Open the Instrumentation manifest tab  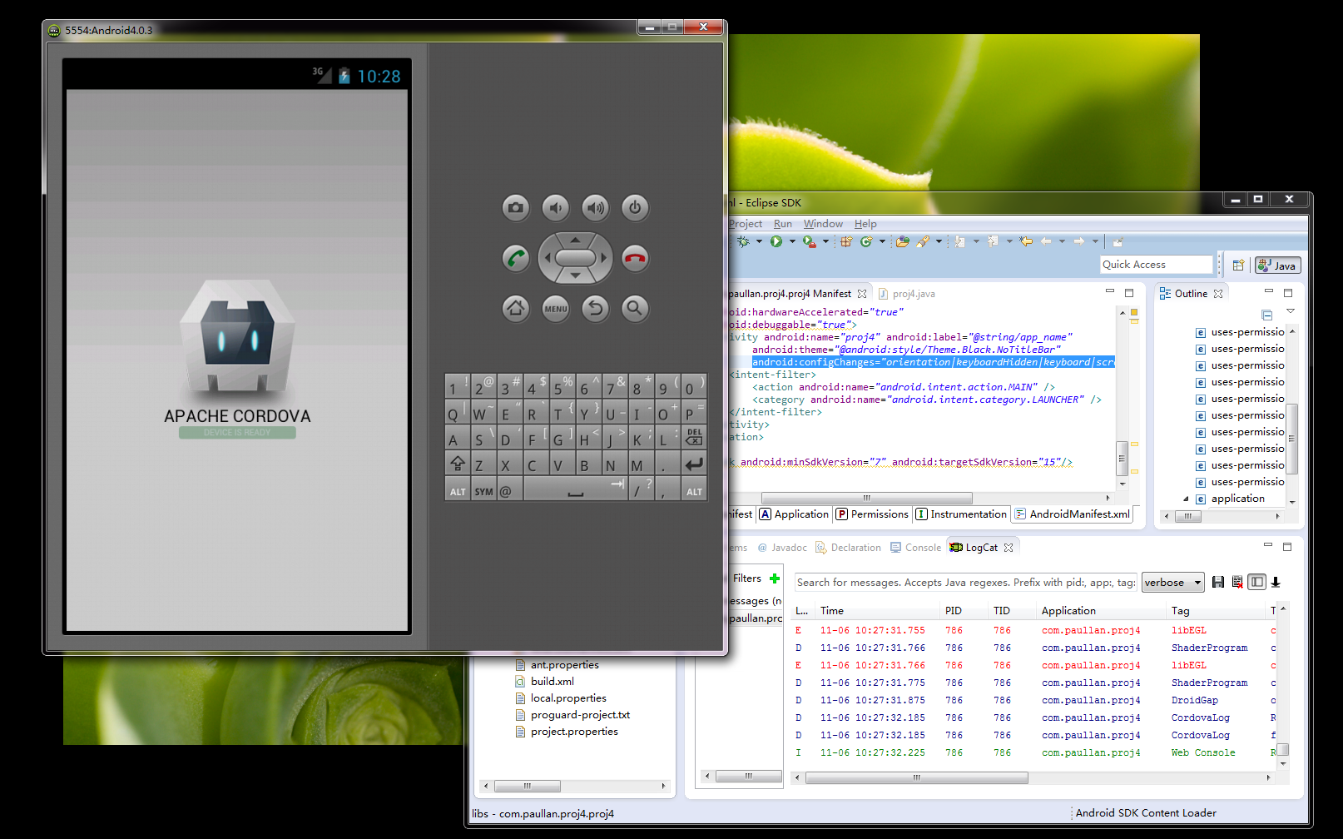click(961, 514)
